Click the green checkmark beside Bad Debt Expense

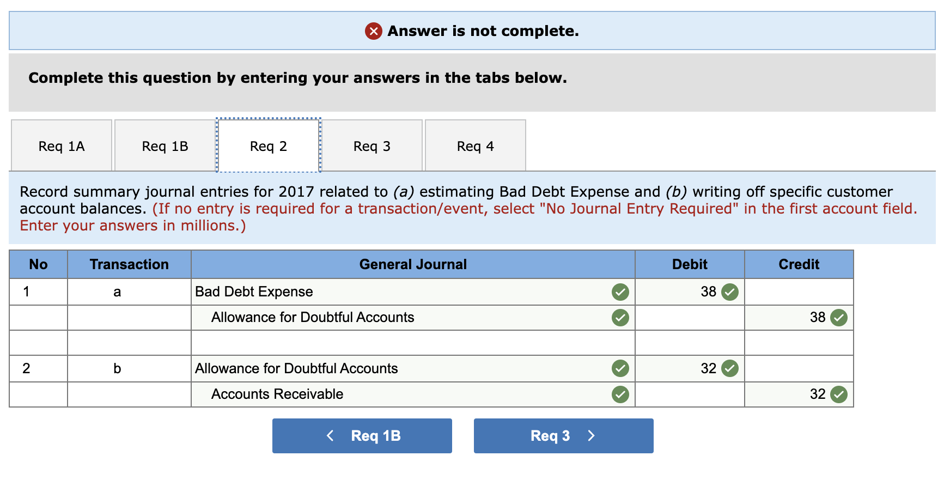[x=620, y=292]
